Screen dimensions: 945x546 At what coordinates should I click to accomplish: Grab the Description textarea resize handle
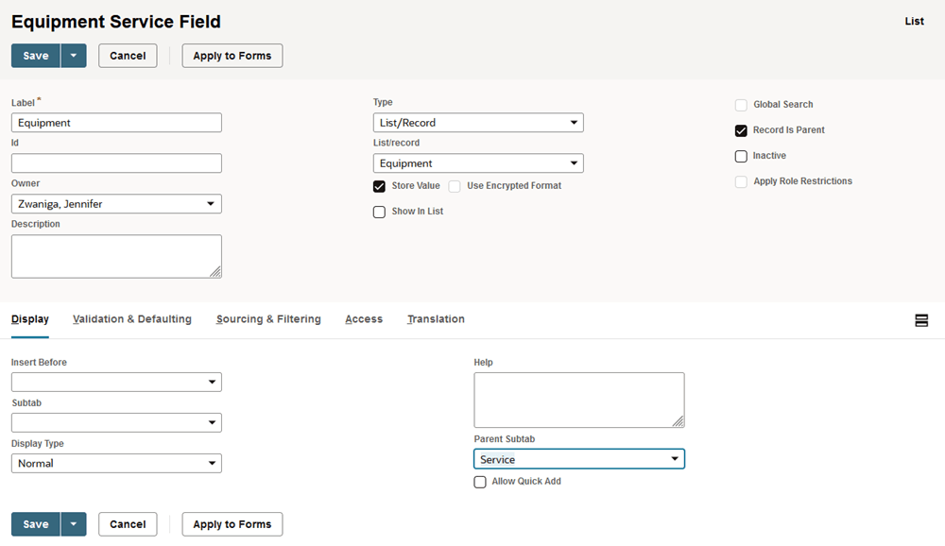point(215,272)
